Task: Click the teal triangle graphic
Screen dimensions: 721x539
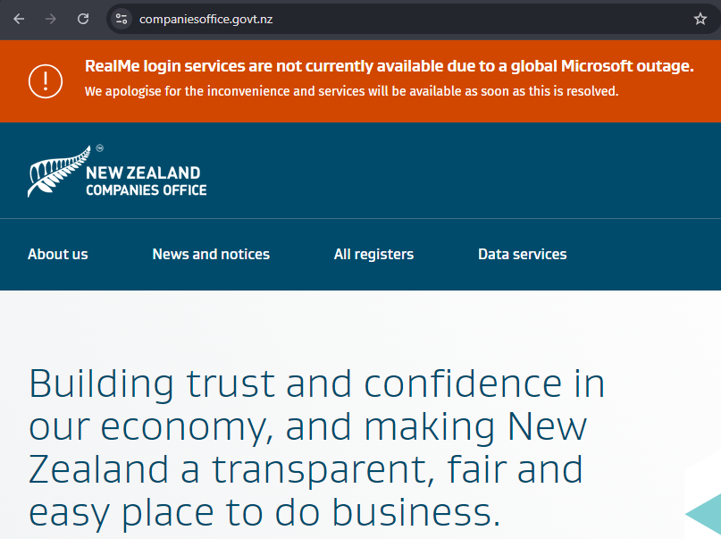Action: [704, 515]
